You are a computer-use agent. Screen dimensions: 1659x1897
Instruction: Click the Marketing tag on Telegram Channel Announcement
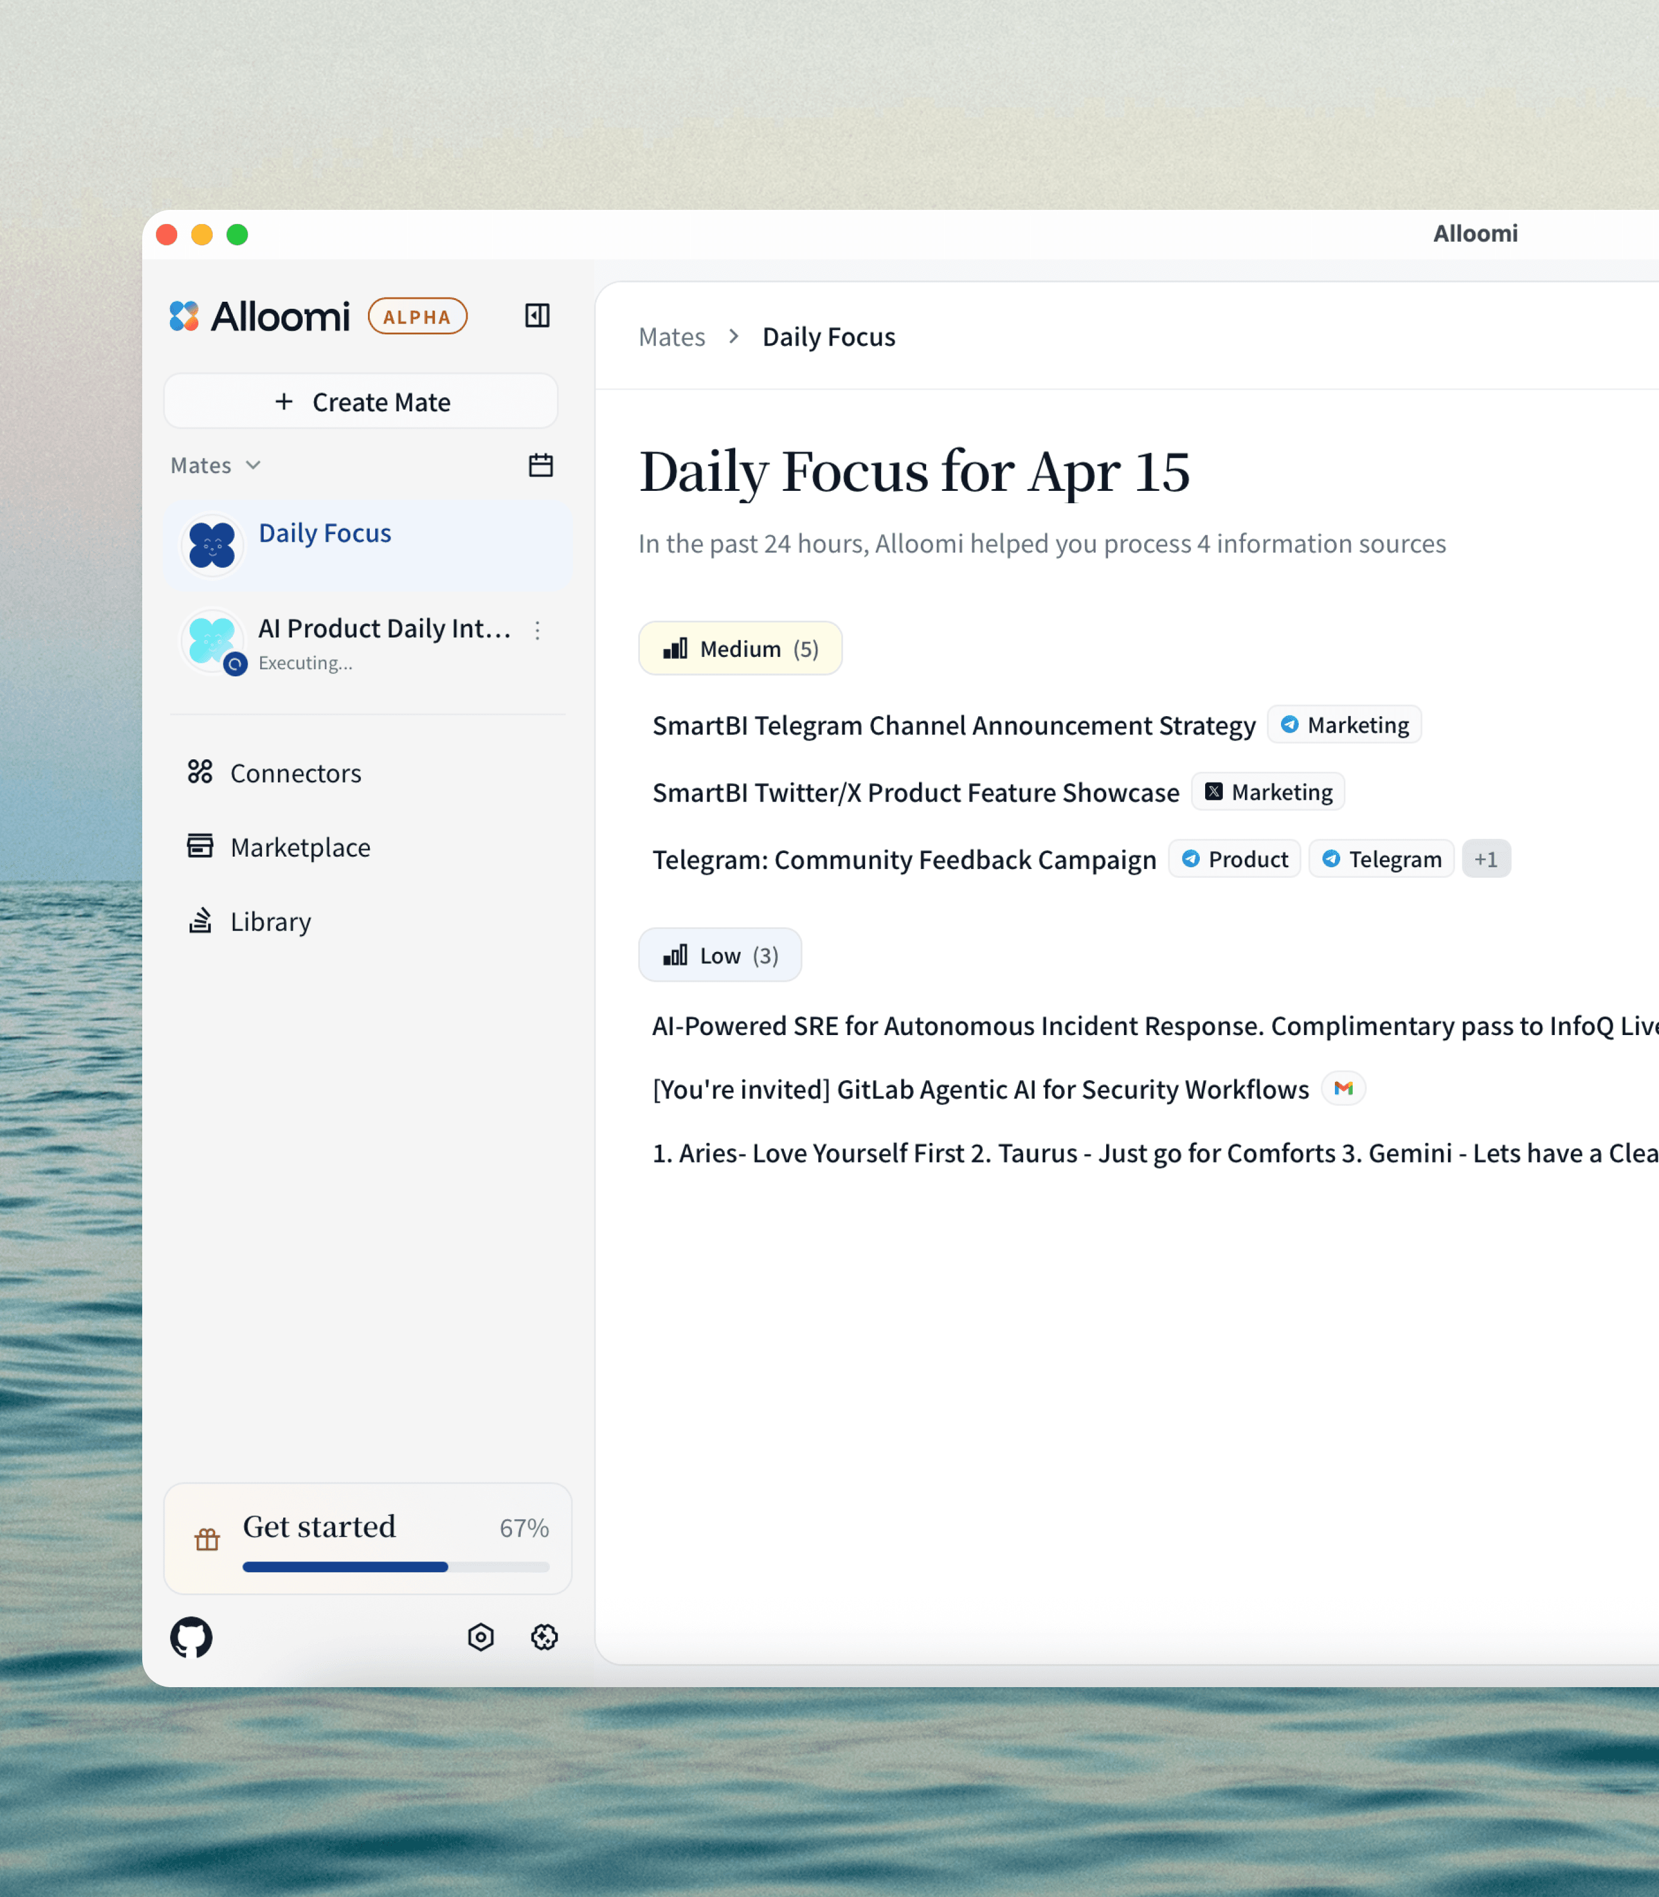coord(1344,725)
